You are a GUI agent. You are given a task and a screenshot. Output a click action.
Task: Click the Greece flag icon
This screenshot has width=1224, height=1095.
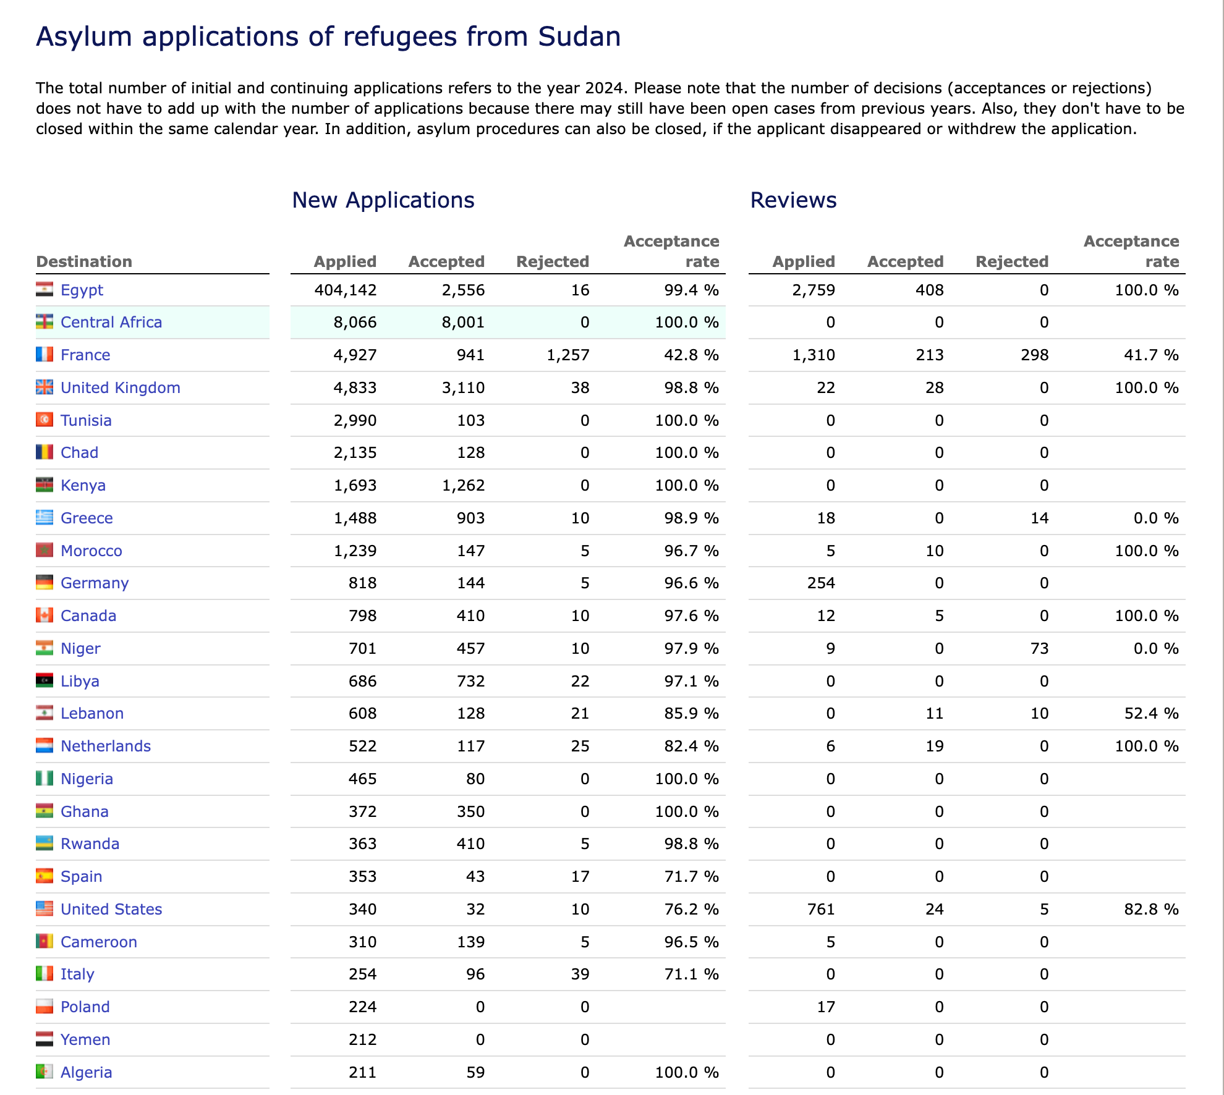[45, 518]
